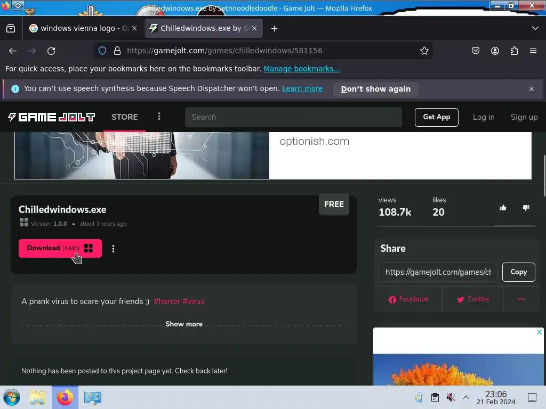546x409 pixels.
Task: Click the #virus hashtag
Action: click(193, 301)
